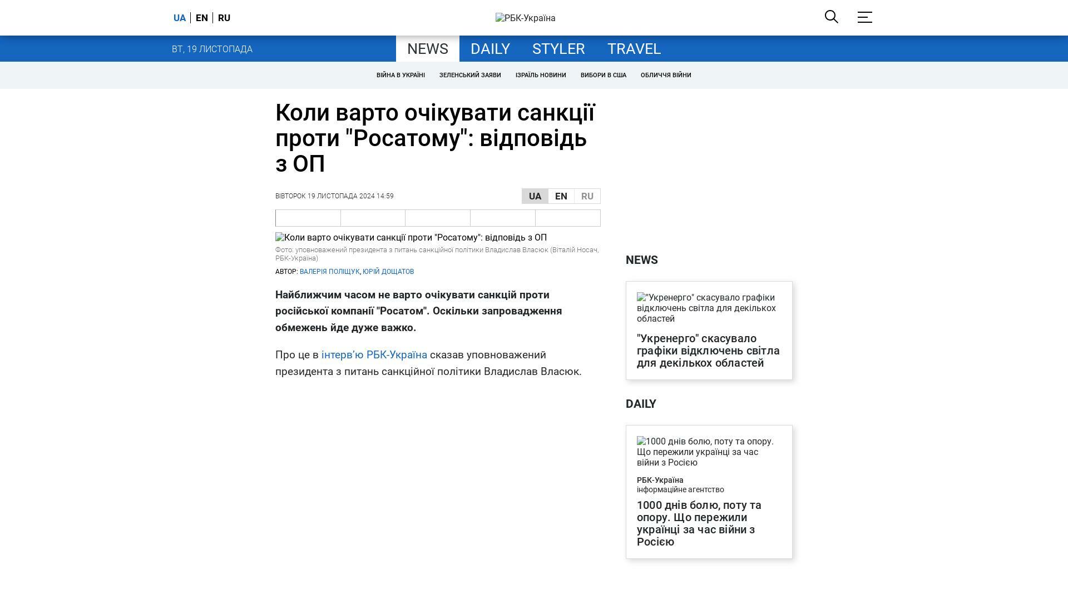
Task: Click the РБК-Україна logo
Action: click(x=525, y=18)
